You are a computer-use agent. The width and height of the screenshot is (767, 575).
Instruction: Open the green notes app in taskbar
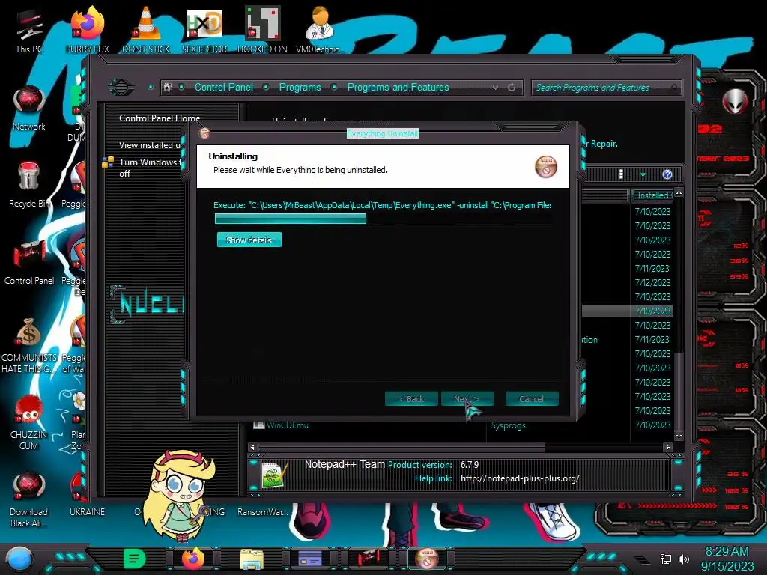[134, 559]
